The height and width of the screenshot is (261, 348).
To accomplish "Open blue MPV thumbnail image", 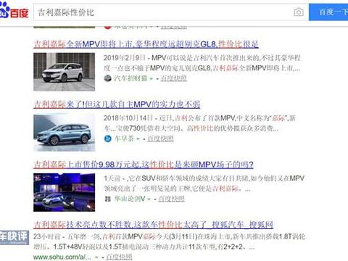I will point(64,132).
